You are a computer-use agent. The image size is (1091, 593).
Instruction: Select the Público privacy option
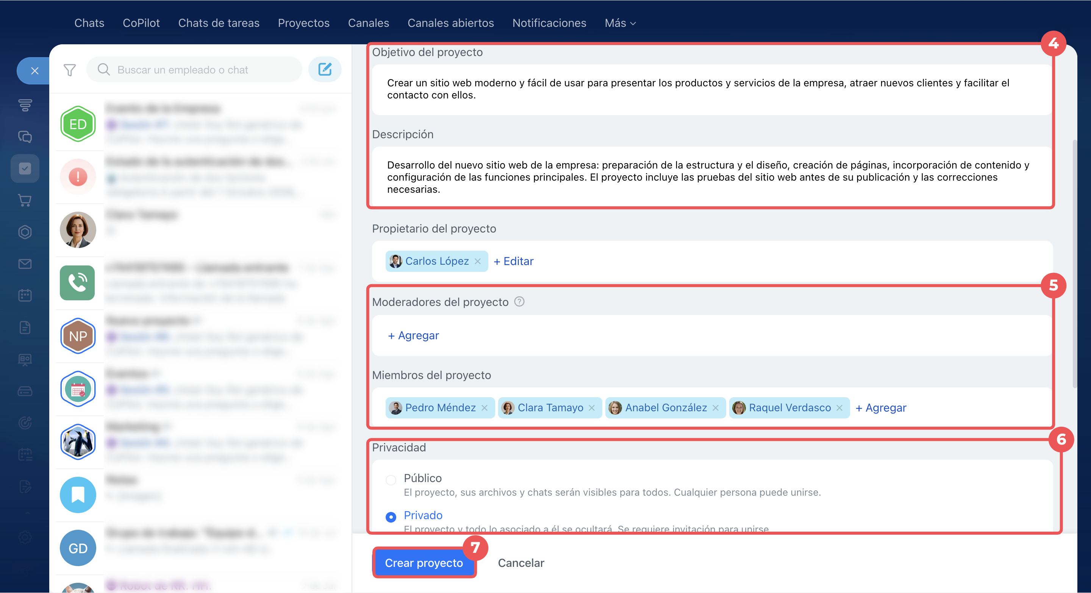tap(391, 480)
